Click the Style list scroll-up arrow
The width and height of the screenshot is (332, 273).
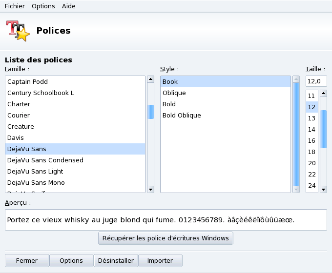[x=296, y=79]
